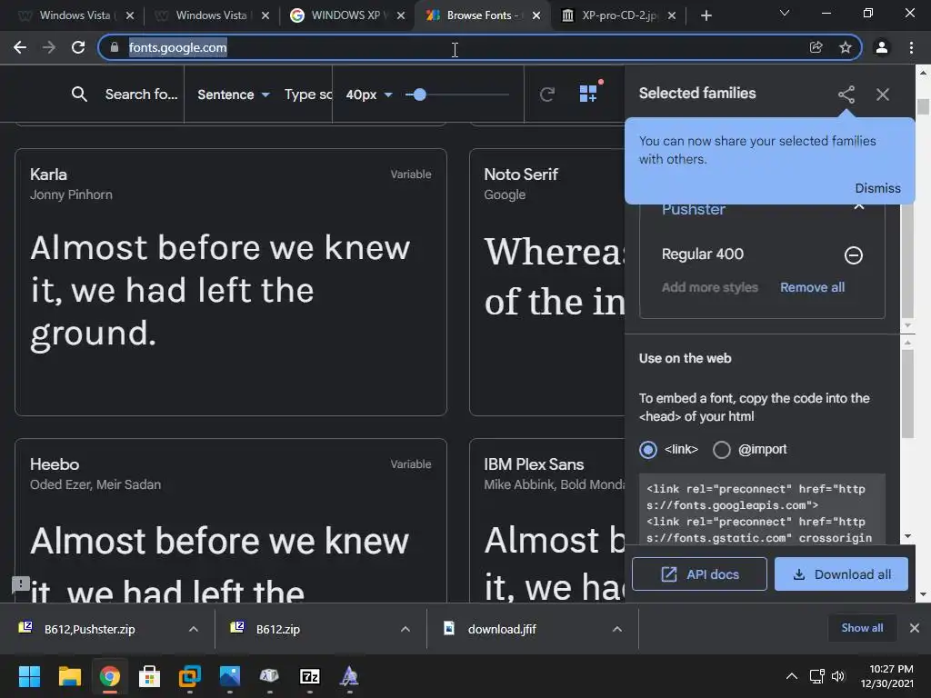Close the Selected families panel

coord(882,95)
